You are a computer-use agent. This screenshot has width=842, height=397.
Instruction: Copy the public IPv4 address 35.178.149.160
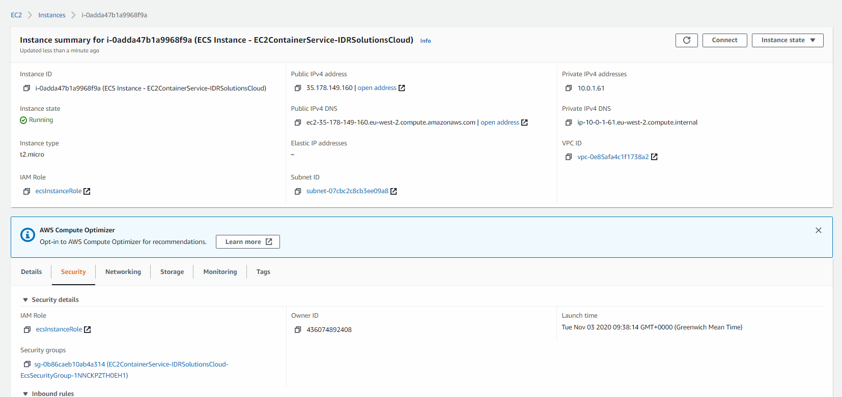tap(298, 88)
